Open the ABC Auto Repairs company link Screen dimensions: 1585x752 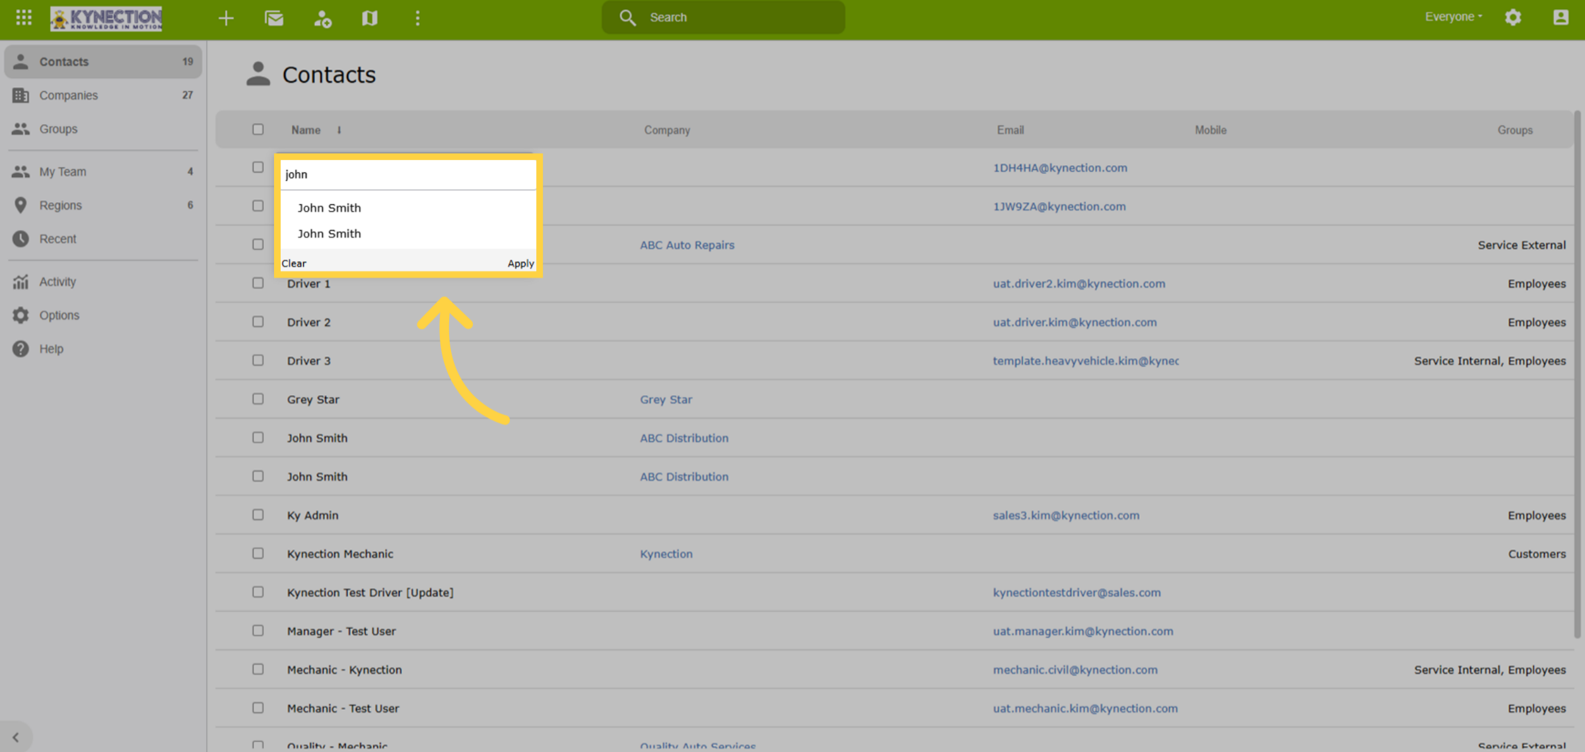[687, 245]
